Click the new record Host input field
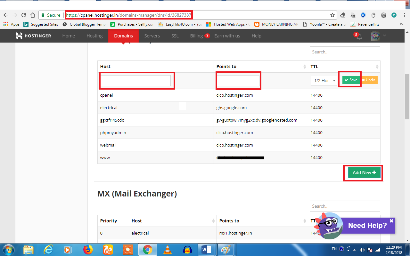The height and width of the screenshot is (256, 410). 135,81
